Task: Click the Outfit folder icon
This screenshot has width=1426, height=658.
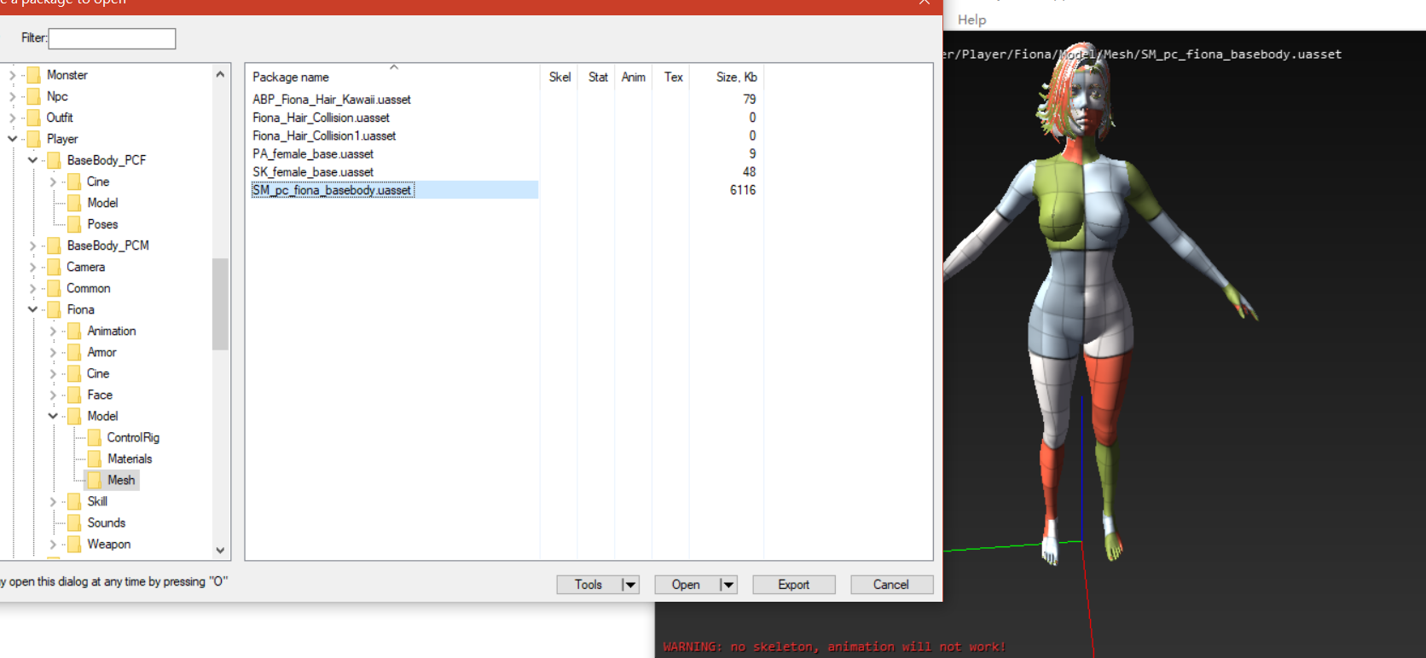Action: pos(34,118)
